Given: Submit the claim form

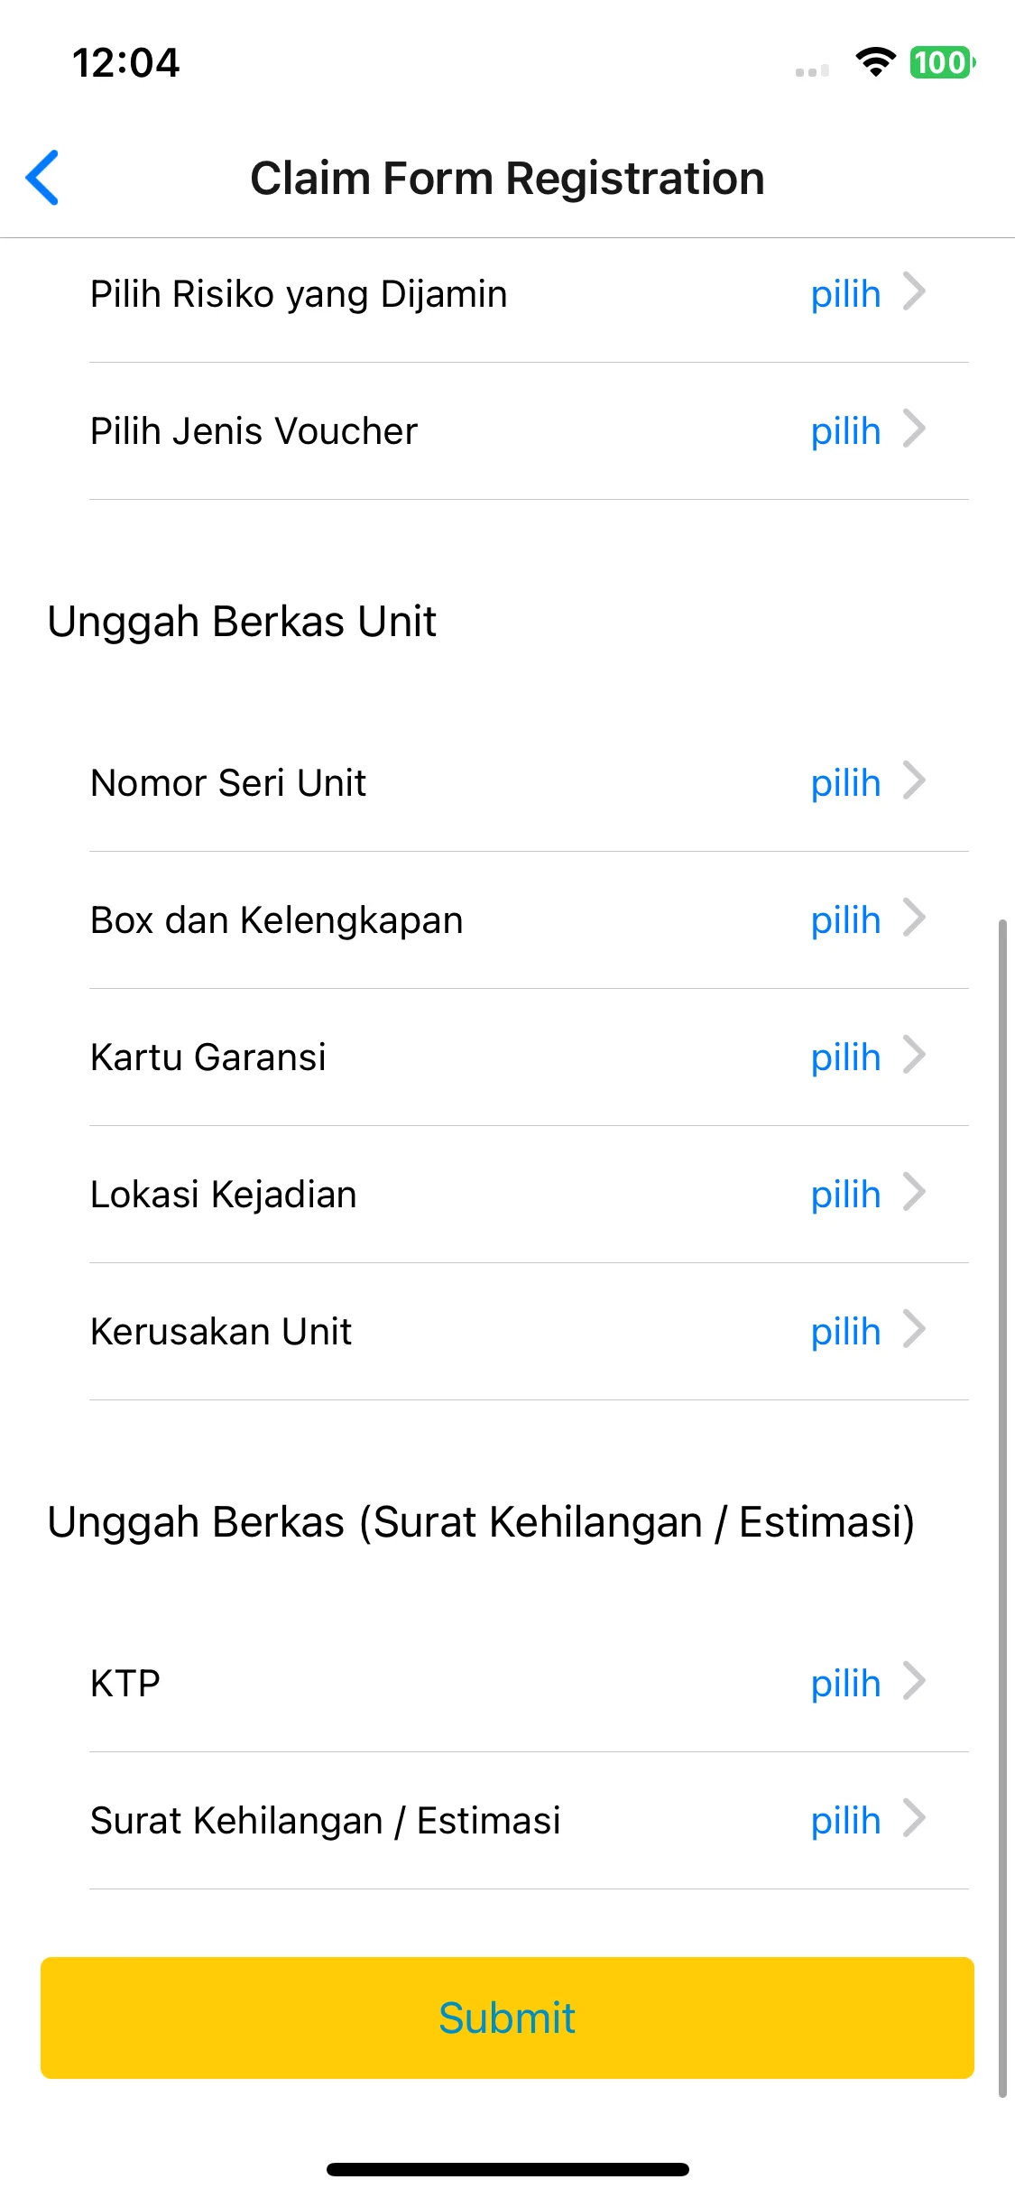Looking at the screenshot, I should [x=507, y=2018].
